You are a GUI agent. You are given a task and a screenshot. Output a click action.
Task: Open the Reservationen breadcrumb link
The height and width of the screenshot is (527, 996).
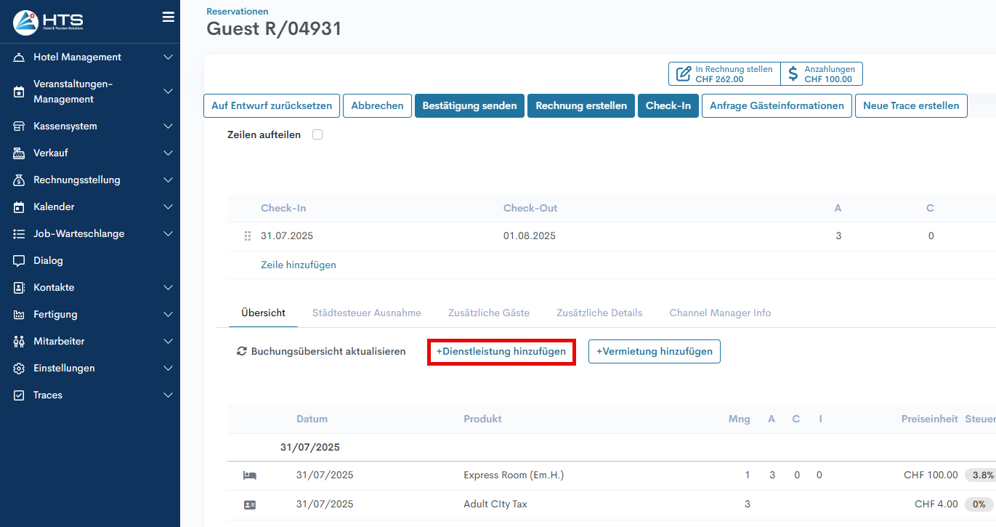pyautogui.click(x=237, y=12)
